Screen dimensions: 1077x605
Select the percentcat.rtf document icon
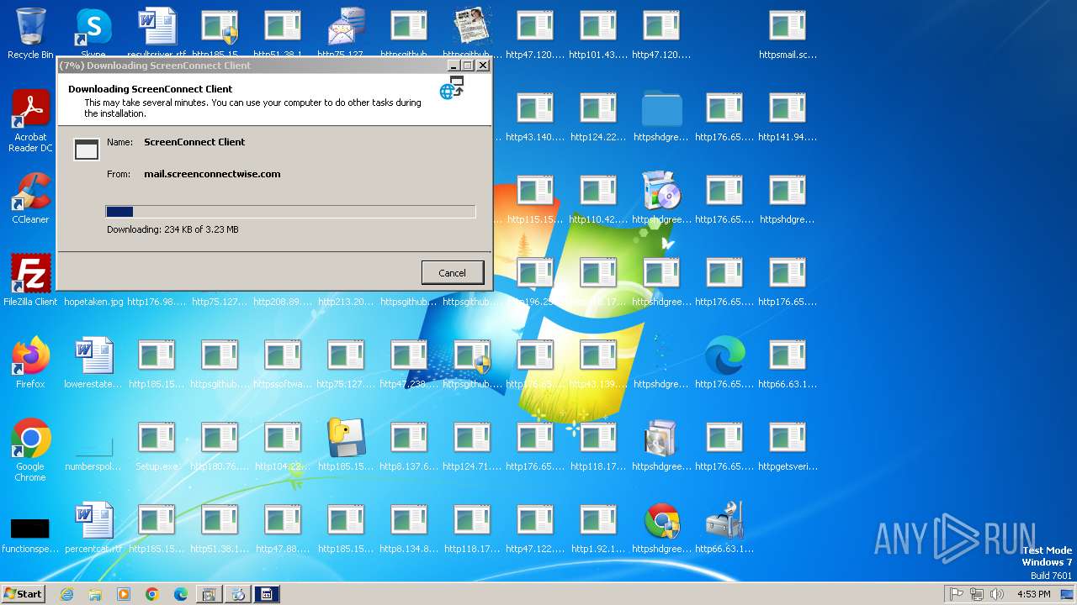coord(93,528)
